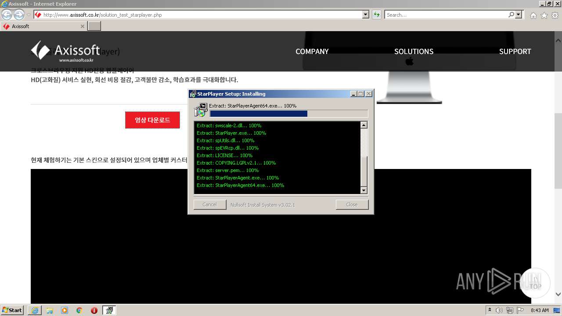Click the red 영상 다운로드 button
The width and height of the screenshot is (562, 316).
tap(152, 120)
